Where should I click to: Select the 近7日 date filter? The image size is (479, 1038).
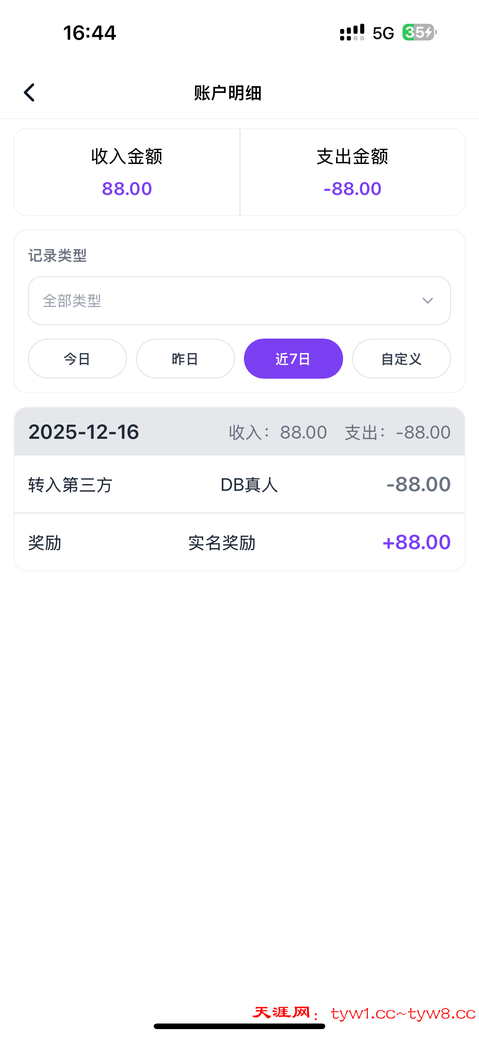[293, 359]
